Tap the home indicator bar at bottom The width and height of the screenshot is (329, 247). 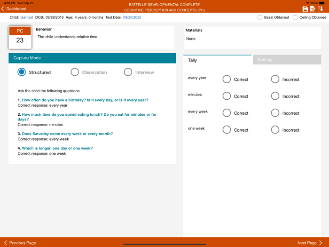[x=164, y=244]
